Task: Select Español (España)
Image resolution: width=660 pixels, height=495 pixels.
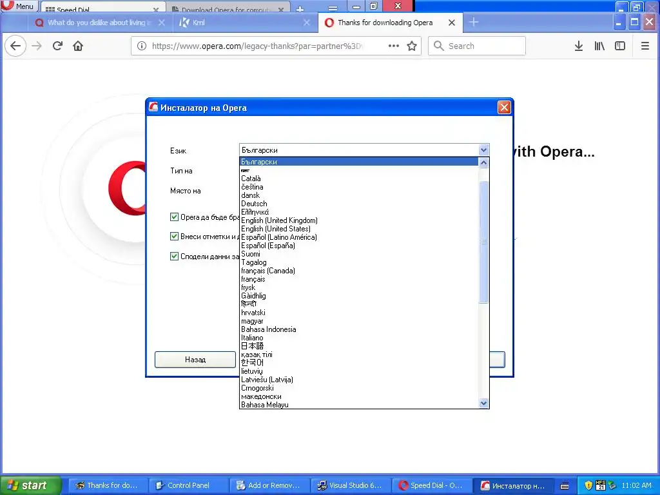Action: click(x=359, y=246)
